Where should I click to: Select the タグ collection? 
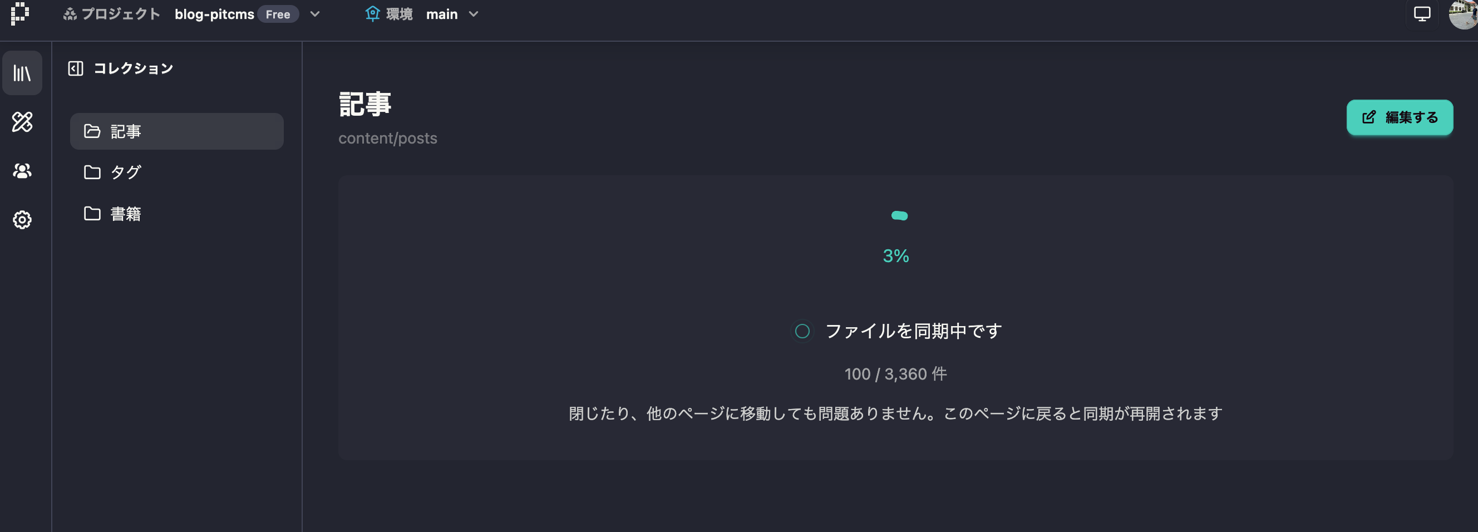tap(125, 172)
